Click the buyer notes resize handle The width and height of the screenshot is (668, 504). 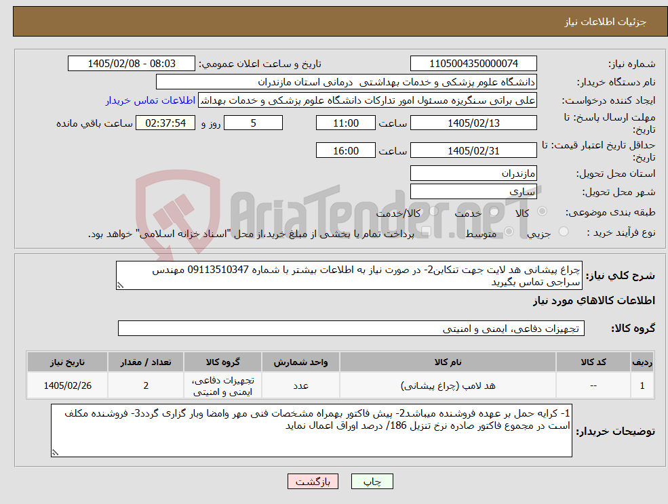(x=55, y=453)
